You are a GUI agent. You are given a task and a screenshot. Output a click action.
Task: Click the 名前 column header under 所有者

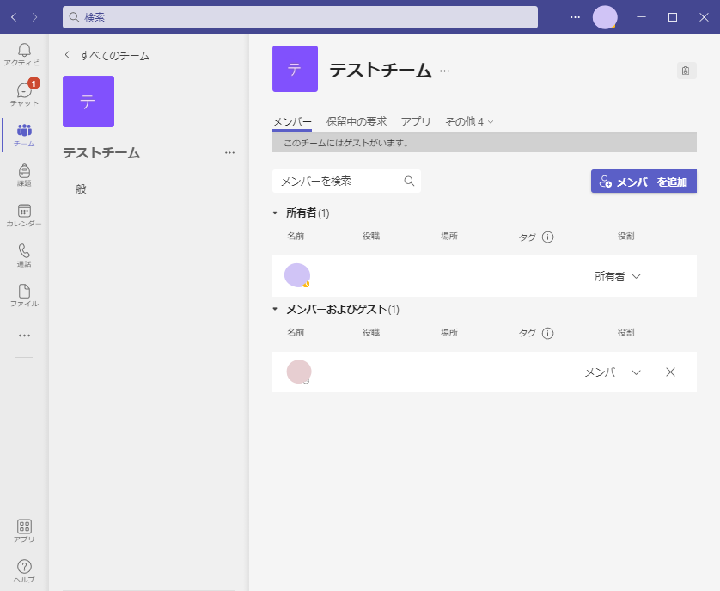[296, 236]
